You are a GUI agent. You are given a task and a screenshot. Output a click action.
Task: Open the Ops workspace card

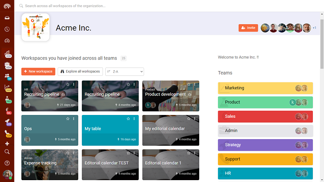coord(50,130)
